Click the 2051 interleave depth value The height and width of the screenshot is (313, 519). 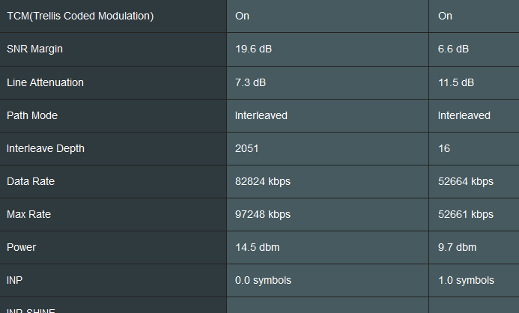point(246,148)
